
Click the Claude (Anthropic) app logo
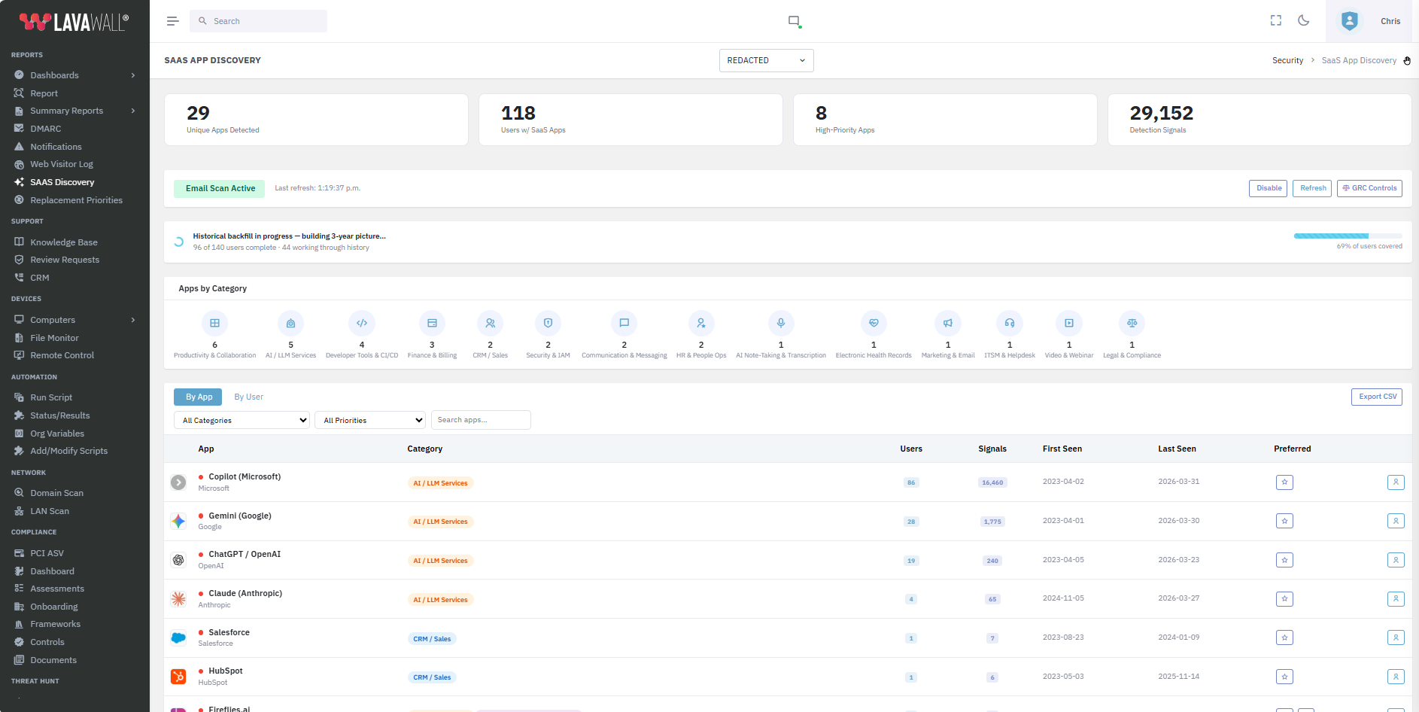point(178,598)
